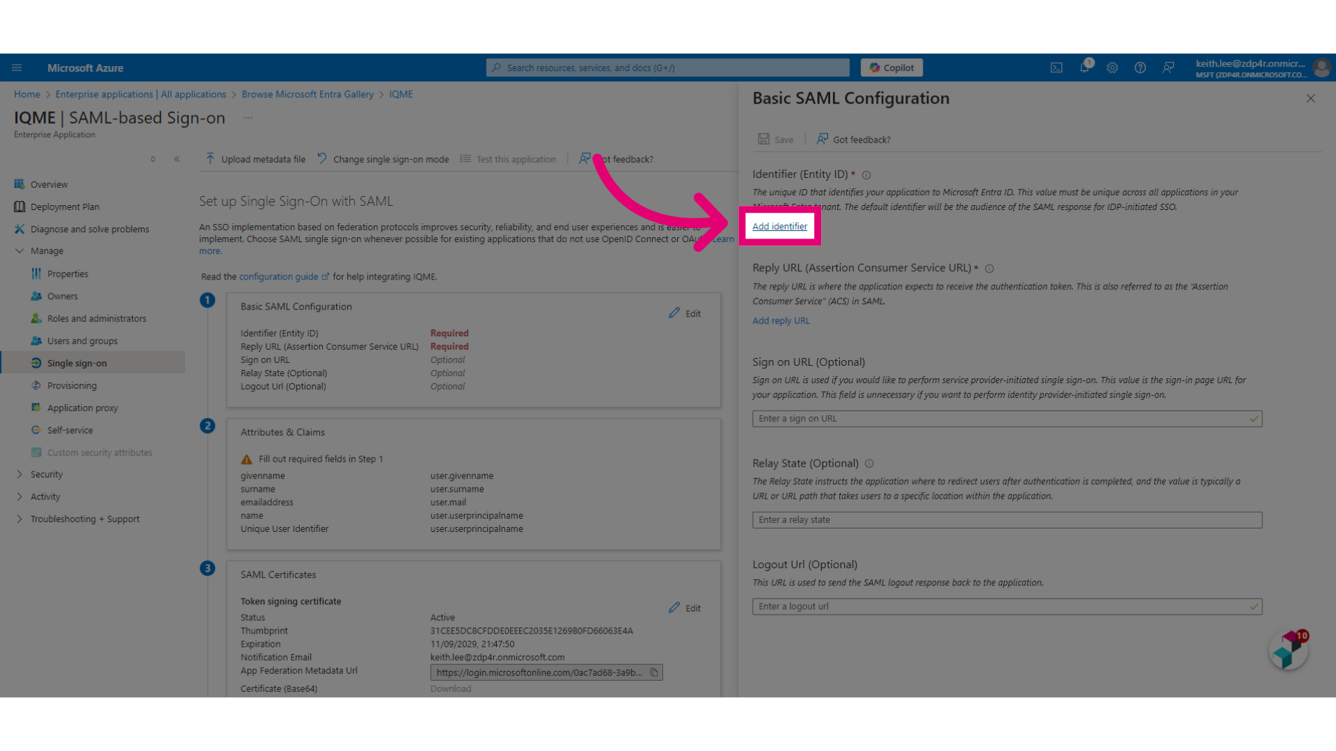Image resolution: width=1336 pixels, height=751 pixels.
Task: Expand the Activity section
Action: (x=46, y=496)
